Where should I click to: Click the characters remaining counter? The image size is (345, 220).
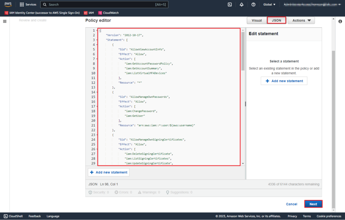293,184
